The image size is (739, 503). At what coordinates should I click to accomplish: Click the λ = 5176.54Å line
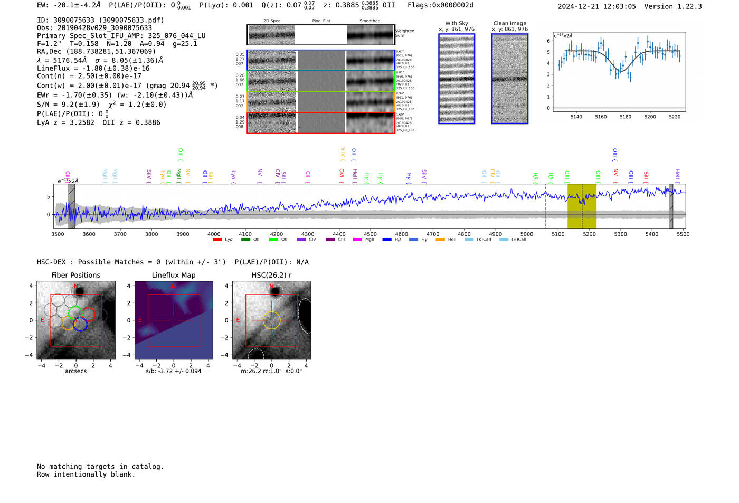(x=100, y=60)
